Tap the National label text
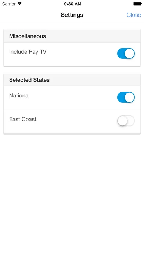This screenshot has height=256, width=144. tap(19, 96)
